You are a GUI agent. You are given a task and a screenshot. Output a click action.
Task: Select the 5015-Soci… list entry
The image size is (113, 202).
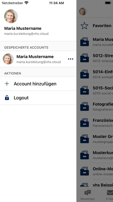point(95,91)
